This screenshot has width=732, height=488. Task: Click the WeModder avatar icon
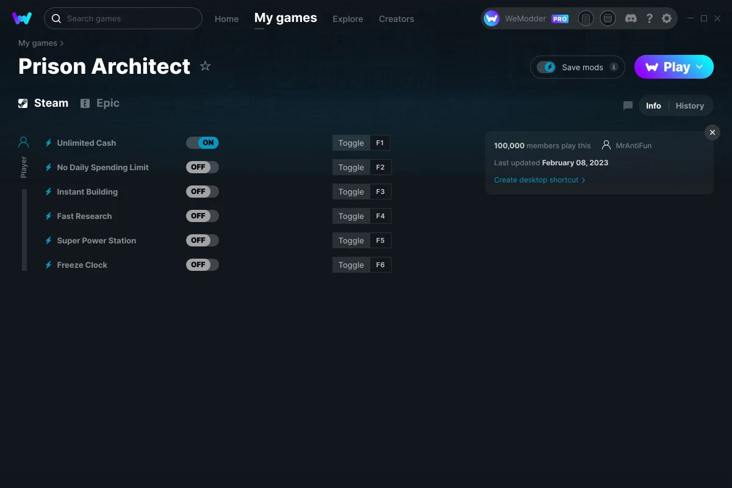pos(492,18)
